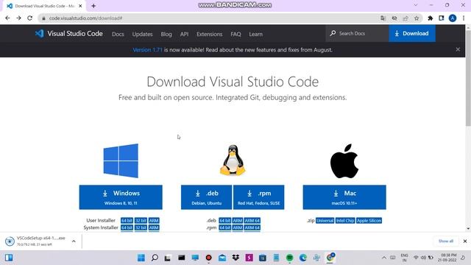Click the Apple logo image
471x265 pixels.
click(344, 160)
